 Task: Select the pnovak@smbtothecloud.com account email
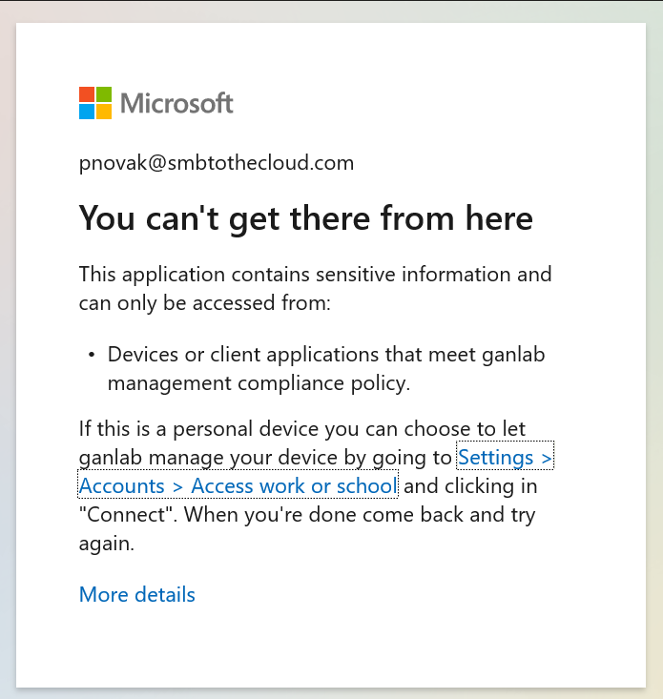(217, 163)
